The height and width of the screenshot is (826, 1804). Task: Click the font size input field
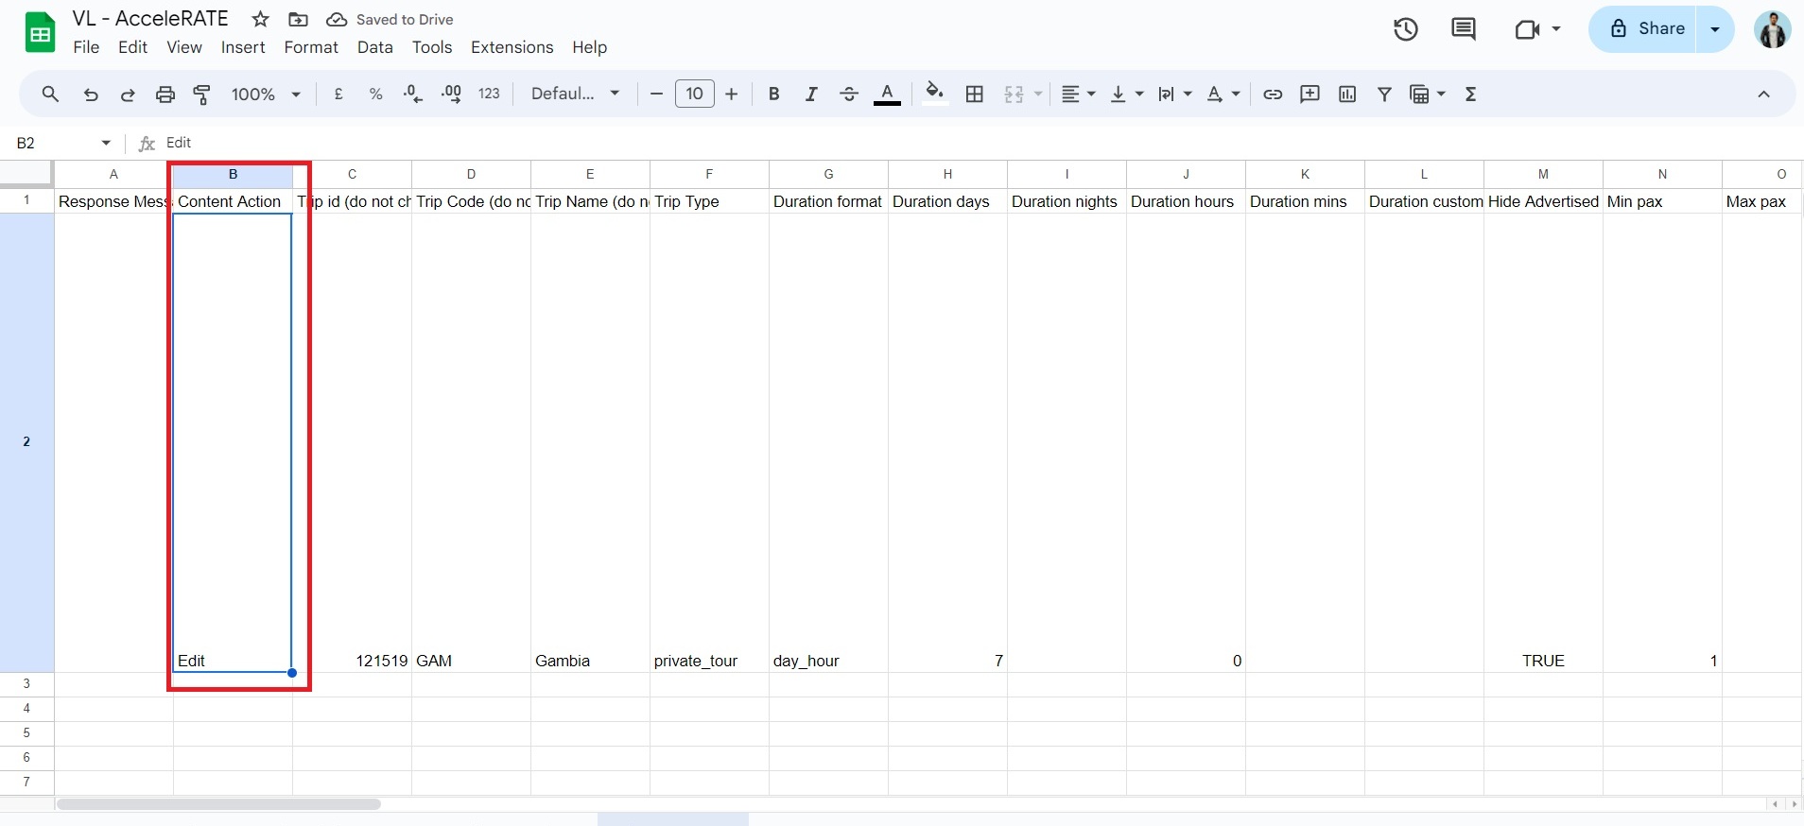694,94
